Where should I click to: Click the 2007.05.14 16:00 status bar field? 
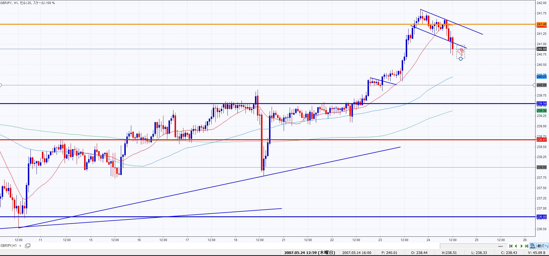[x=357, y=253]
